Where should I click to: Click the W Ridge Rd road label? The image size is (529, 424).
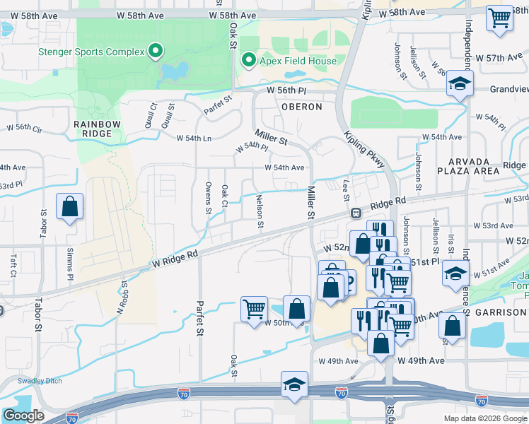point(175,259)
